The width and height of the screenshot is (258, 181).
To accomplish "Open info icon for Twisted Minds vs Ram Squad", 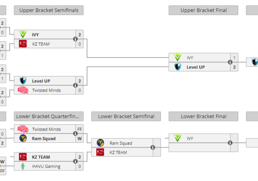I will click(x=75, y=134).
